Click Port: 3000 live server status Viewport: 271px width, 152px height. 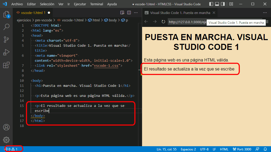[242, 149]
